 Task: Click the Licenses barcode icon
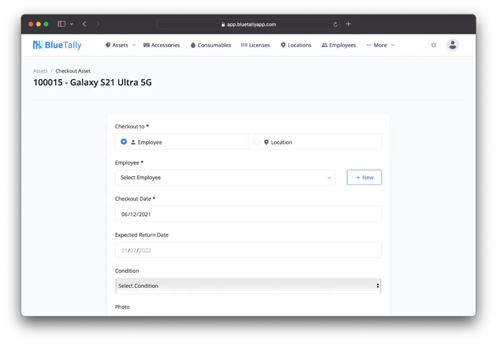pos(244,45)
